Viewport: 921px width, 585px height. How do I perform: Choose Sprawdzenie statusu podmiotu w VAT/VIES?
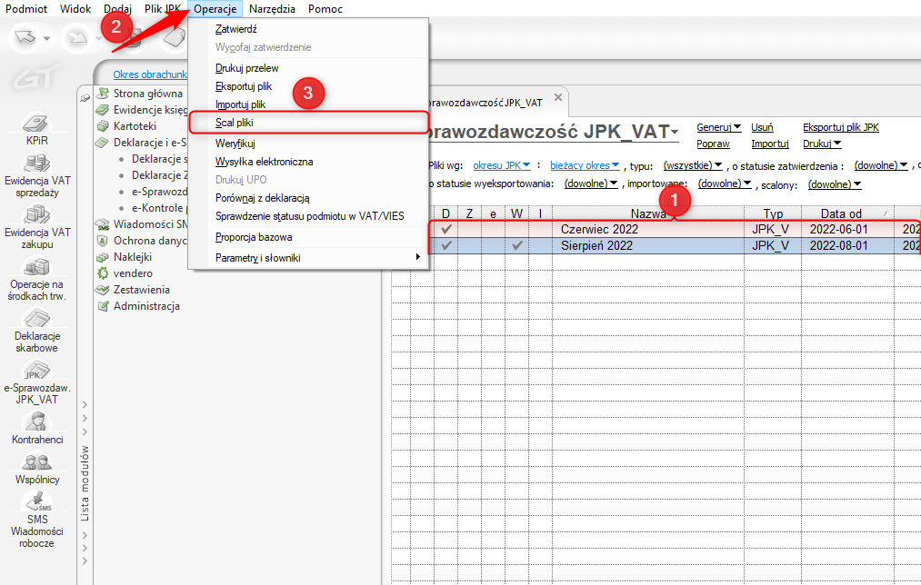pos(309,216)
